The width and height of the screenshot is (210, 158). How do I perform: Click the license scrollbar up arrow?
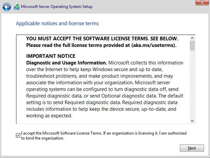(x=192, y=37)
